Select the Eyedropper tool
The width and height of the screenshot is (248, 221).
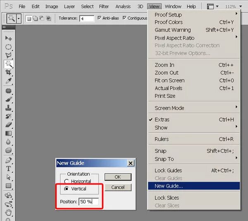click(8, 81)
